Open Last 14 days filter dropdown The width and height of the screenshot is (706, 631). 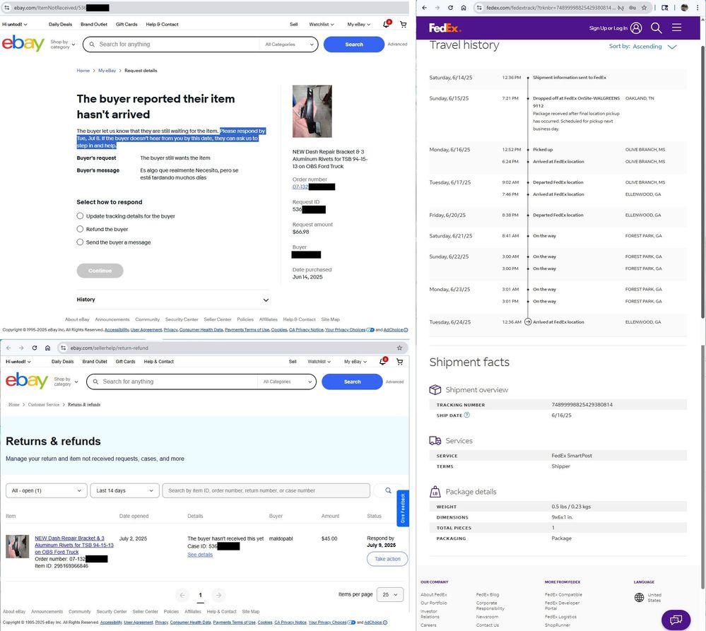[x=124, y=490]
